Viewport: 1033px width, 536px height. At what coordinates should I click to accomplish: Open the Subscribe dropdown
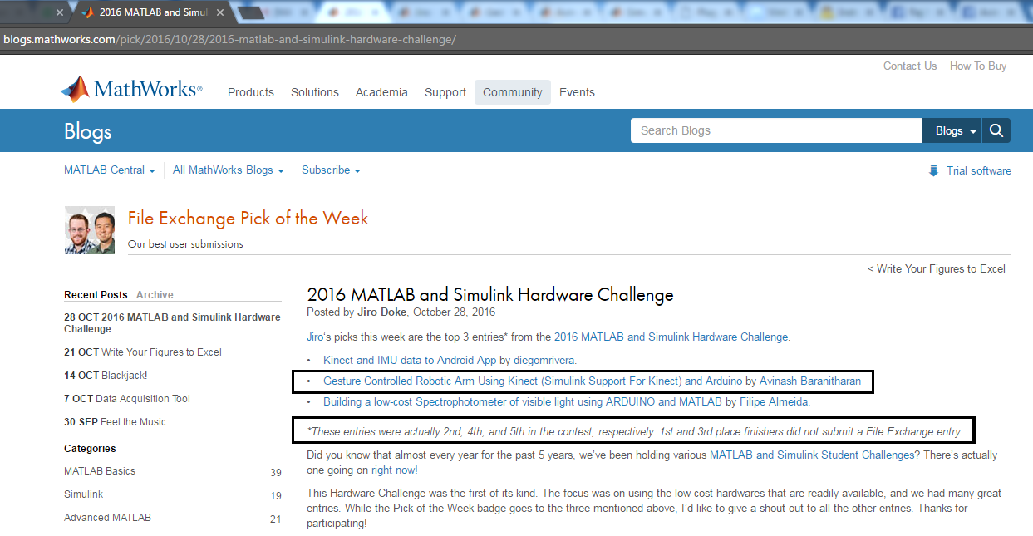coord(331,170)
